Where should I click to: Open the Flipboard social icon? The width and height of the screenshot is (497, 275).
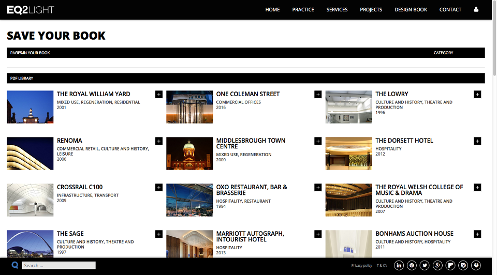coord(450,265)
